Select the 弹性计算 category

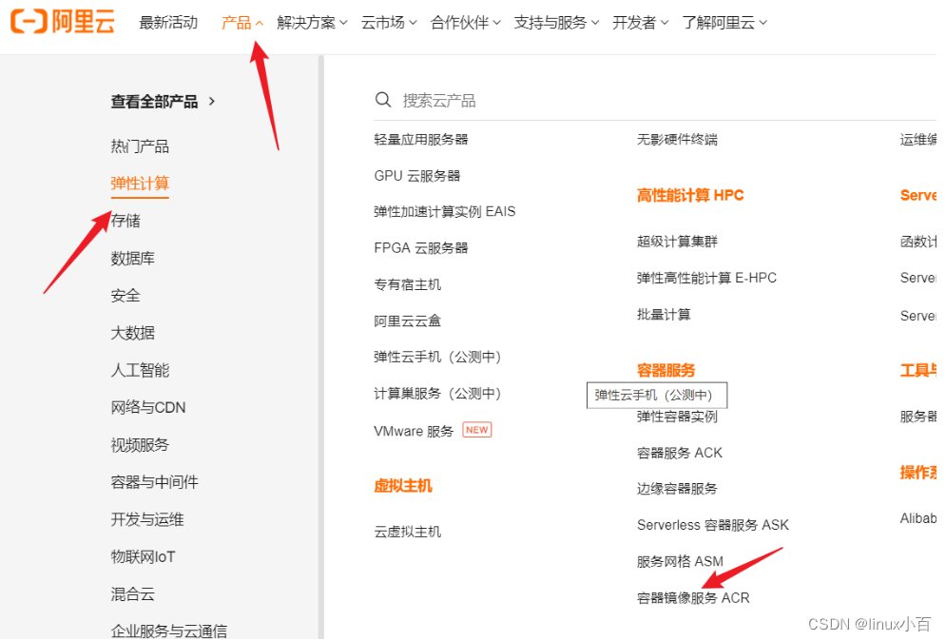140,183
